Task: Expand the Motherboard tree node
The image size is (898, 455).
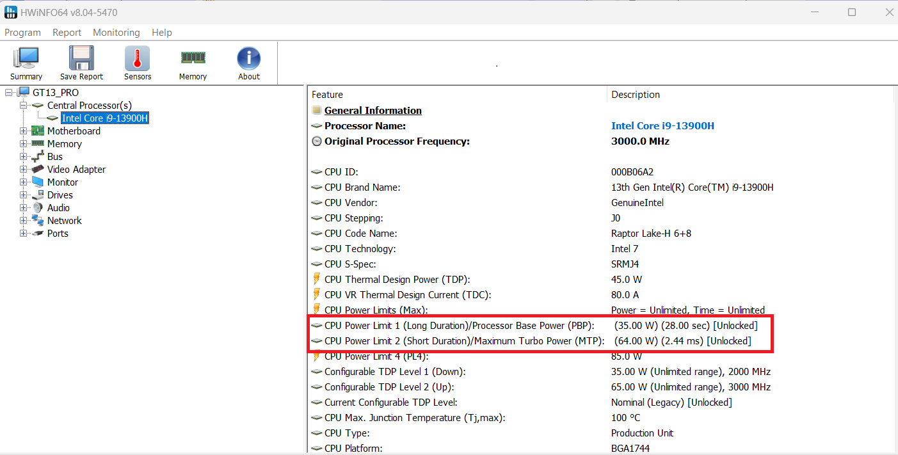Action: coord(23,131)
